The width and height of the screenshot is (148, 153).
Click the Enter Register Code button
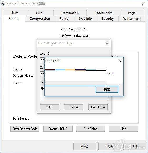pos(25,129)
